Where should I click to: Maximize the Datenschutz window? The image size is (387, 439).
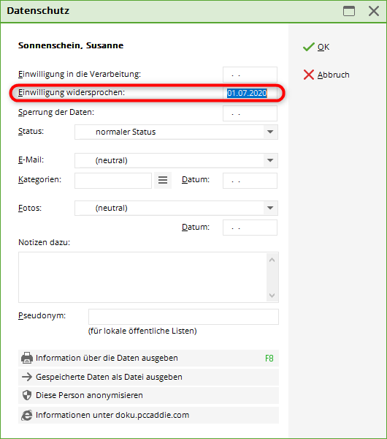(349, 11)
